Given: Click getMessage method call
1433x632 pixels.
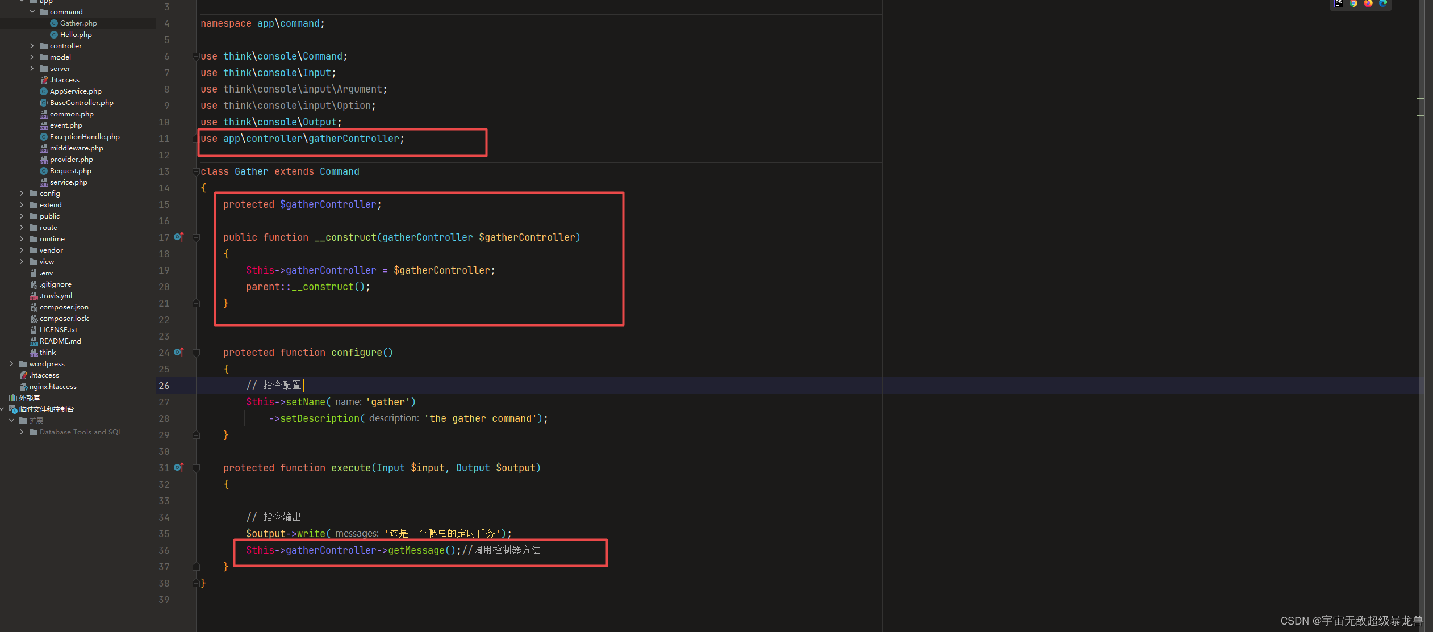Looking at the screenshot, I should (416, 550).
